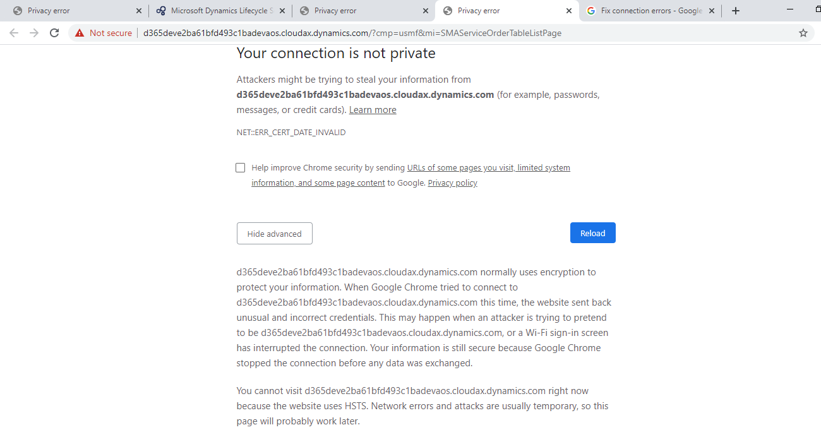This screenshot has height=437, width=821.
Task: Enable Help improve Chrome security checkbox
Action: 241,167
